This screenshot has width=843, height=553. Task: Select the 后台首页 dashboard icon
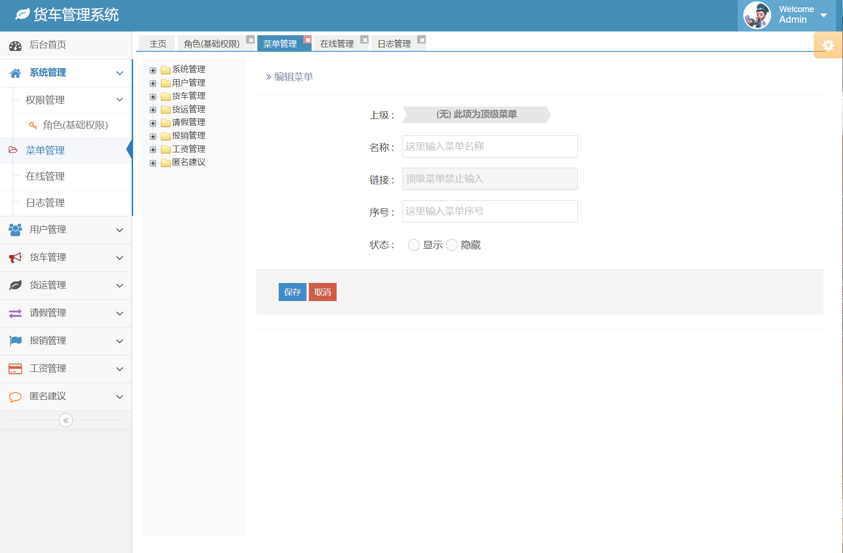16,45
